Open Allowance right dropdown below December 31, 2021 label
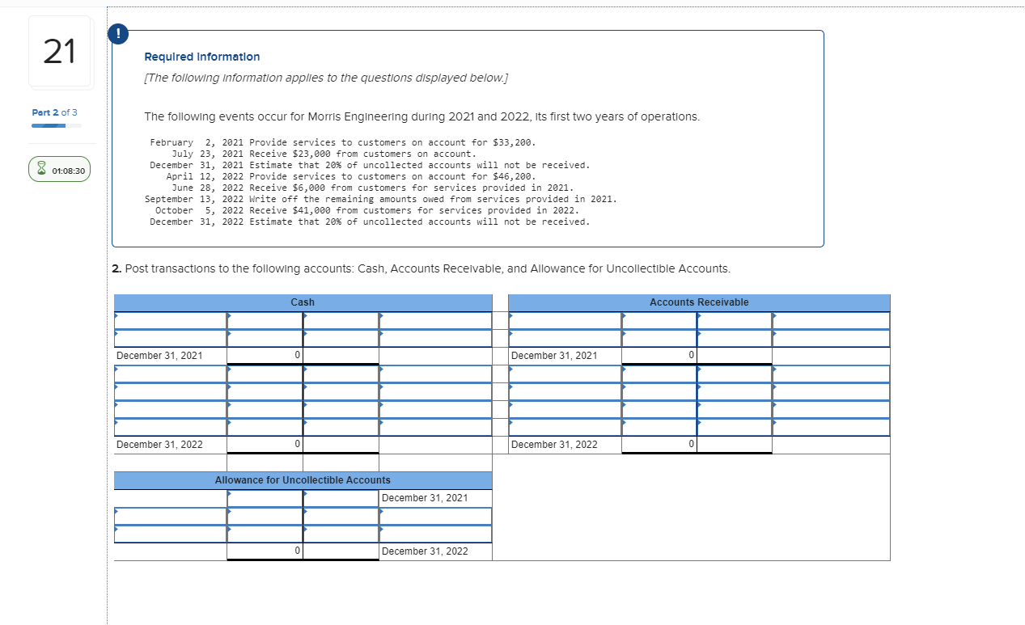 (435, 516)
